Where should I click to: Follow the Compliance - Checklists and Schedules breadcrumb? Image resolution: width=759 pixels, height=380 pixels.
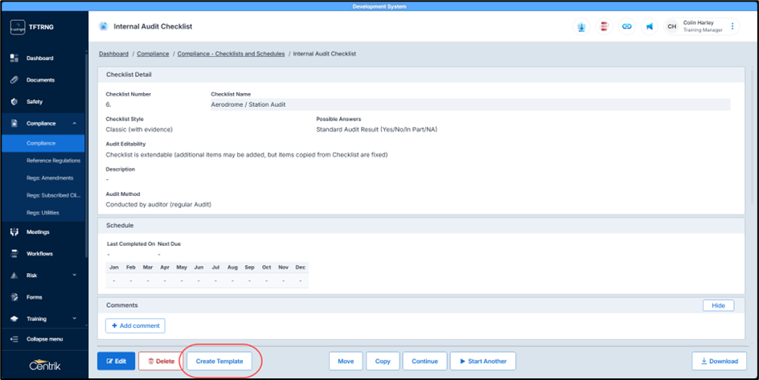point(230,54)
